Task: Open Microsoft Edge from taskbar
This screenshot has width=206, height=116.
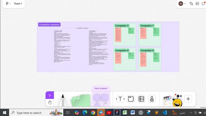Action: (85, 113)
